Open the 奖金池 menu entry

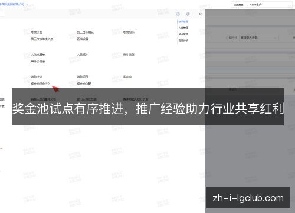[127, 77]
